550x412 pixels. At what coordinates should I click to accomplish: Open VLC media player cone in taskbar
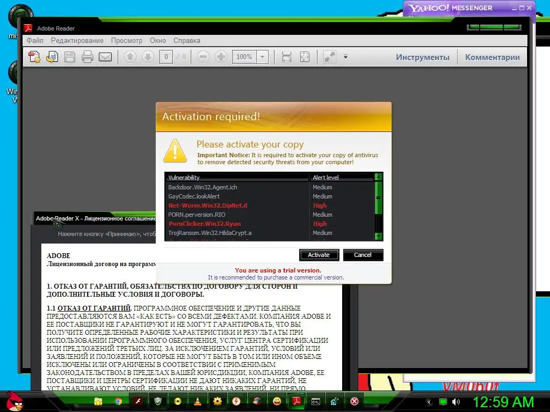pyautogui.click(x=198, y=401)
